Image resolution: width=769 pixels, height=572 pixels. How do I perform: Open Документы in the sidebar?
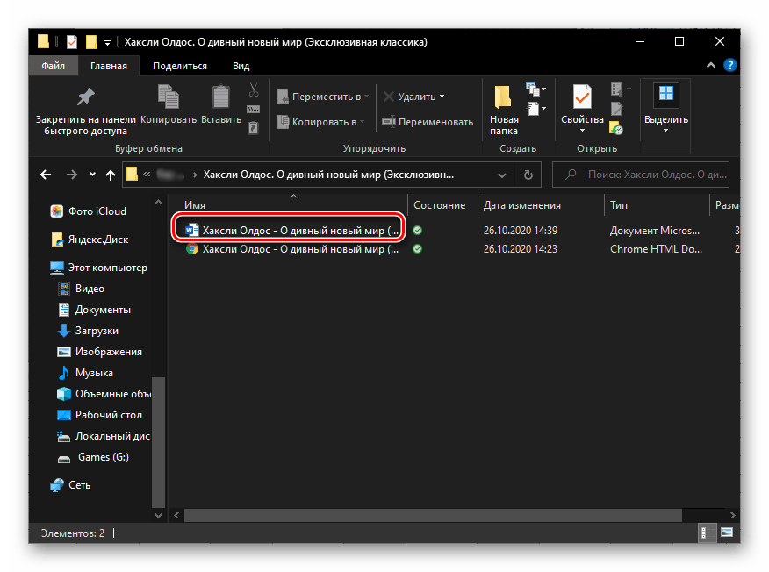pos(94,310)
